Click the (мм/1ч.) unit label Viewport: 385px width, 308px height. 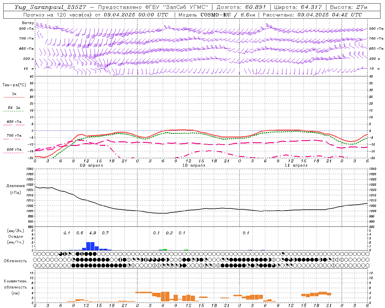[15, 242]
